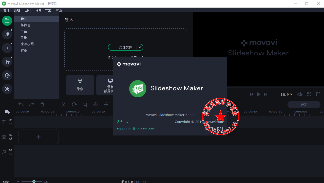Select 声音 in the side list
The height and width of the screenshot is (183, 324).
point(36,31)
